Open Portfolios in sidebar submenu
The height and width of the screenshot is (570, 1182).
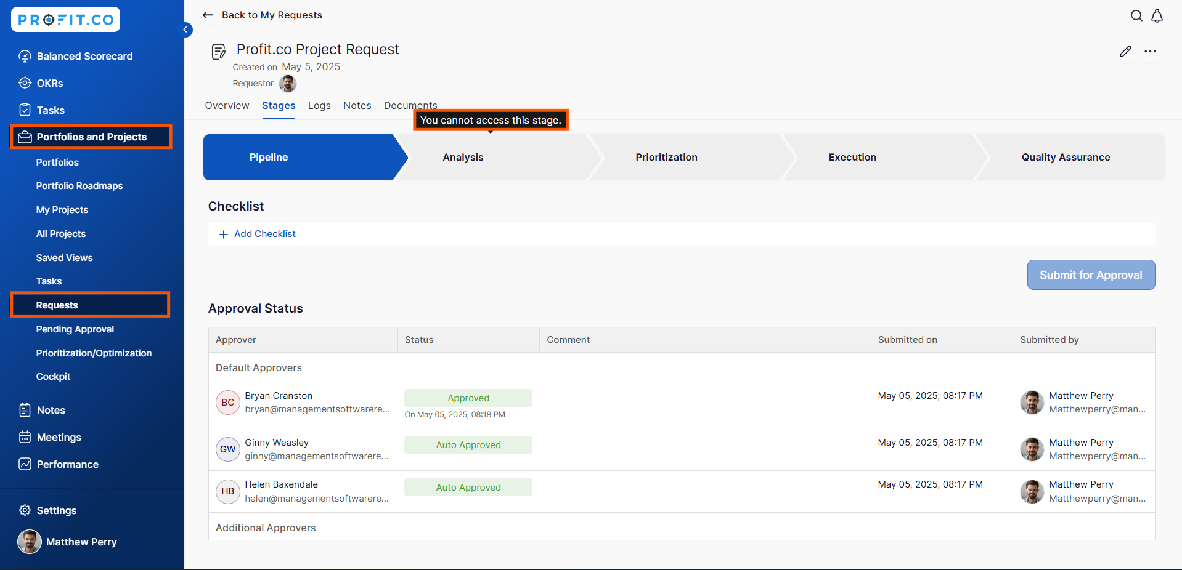[x=57, y=163]
